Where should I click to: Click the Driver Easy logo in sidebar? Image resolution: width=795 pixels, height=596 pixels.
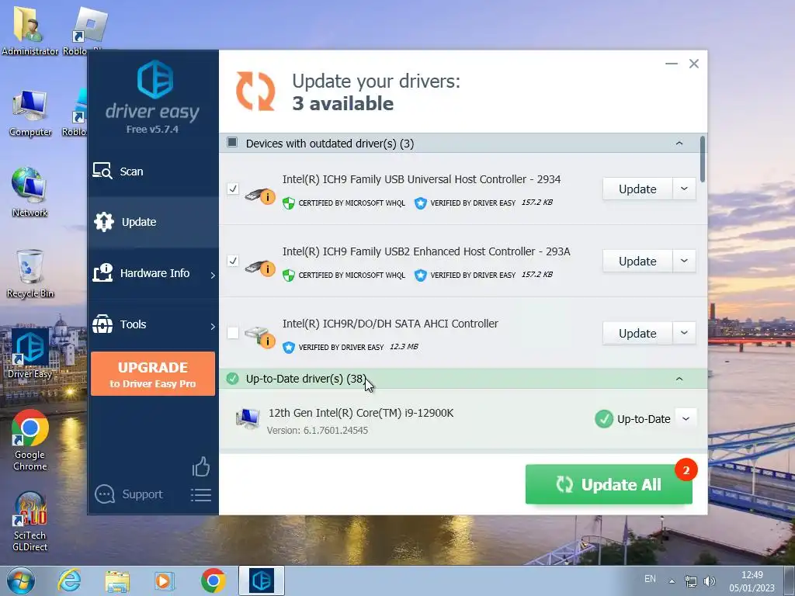[154, 80]
